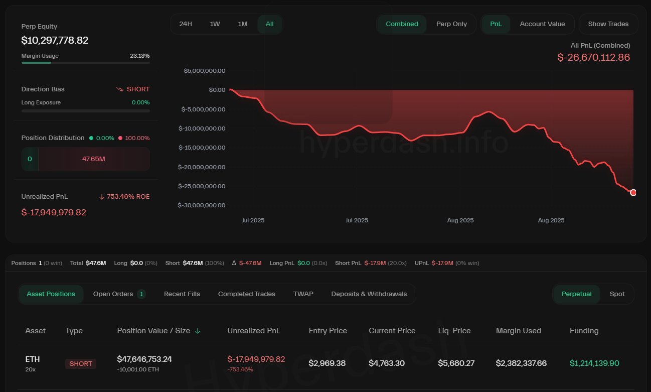Click the green dot in Position Distribution
Image resolution: width=651 pixels, height=392 pixels.
91,138
